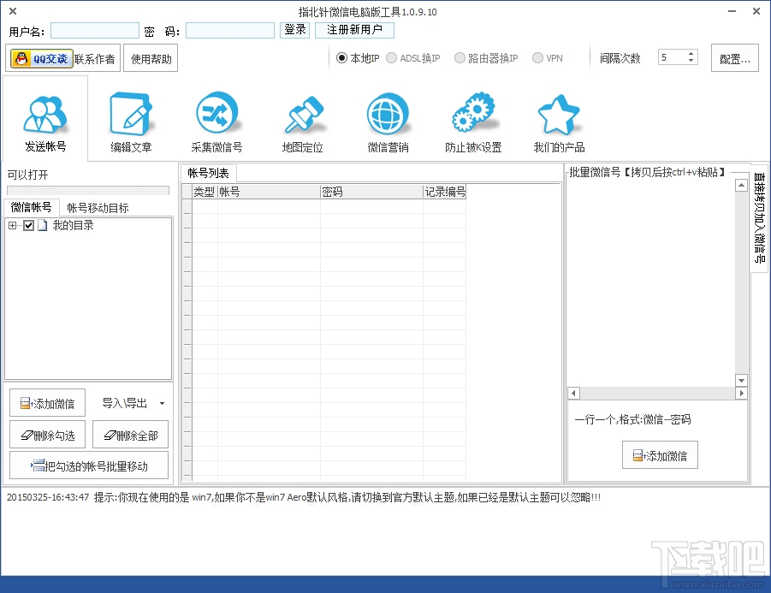Click the horizontal scrollbar left arrow
Image resolution: width=771 pixels, height=593 pixels.
pyautogui.click(x=573, y=393)
